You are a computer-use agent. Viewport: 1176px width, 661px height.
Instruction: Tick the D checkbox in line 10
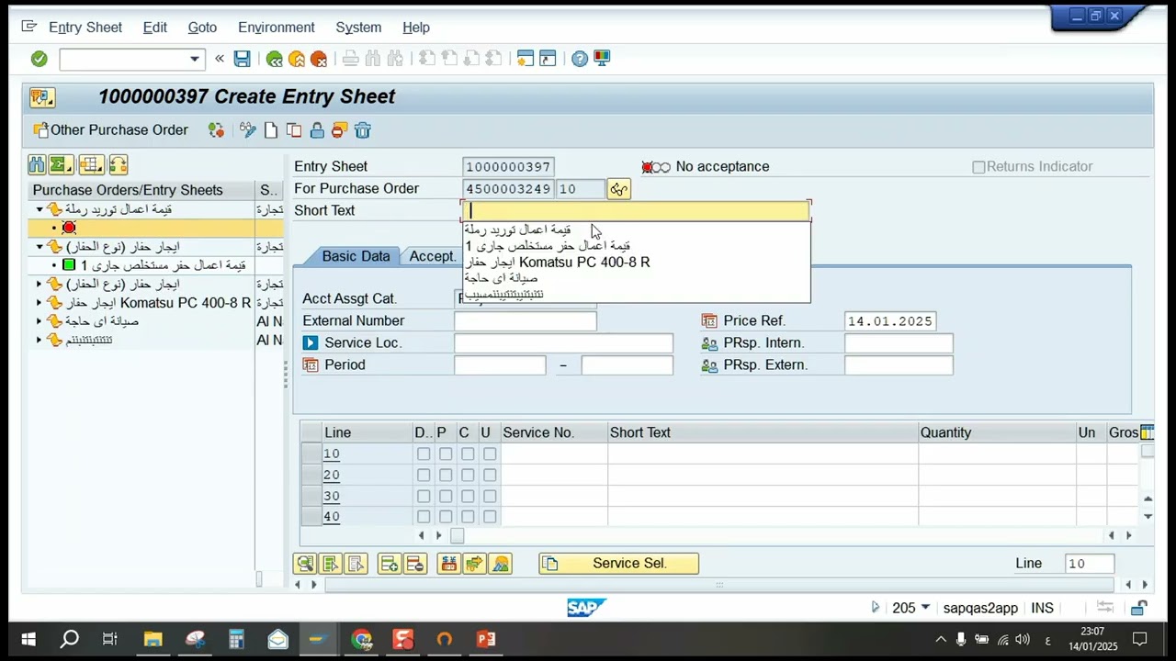click(424, 454)
